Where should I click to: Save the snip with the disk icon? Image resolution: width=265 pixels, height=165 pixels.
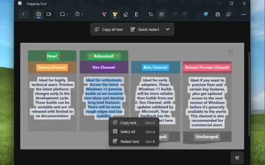[x=218, y=14]
